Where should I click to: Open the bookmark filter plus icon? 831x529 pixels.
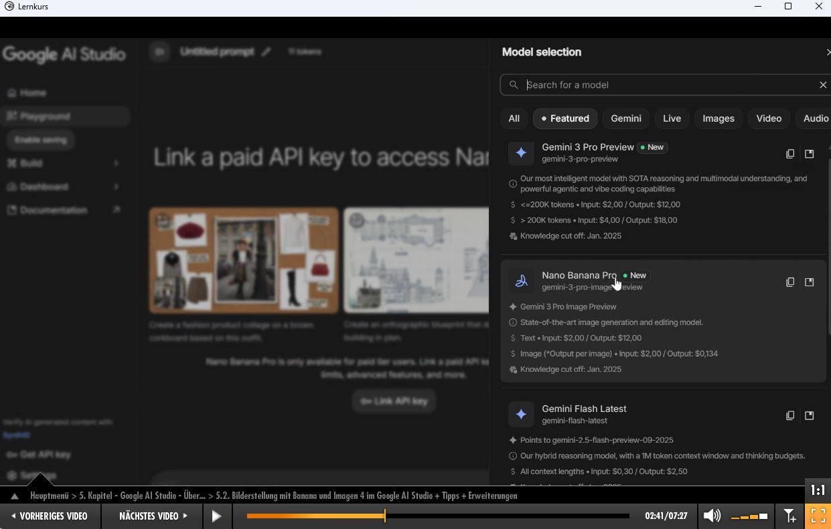coord(789,516)
